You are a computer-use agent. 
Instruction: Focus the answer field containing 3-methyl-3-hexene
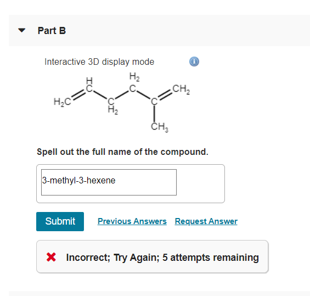[x=109, y=182]
